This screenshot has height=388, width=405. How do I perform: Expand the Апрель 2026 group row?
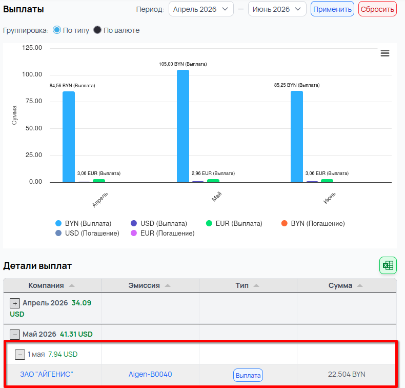[15, 303]
